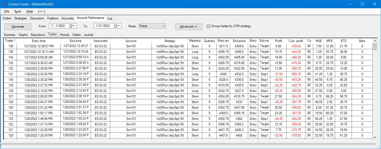381x149 pixels.
Task: Click exit time 1/26/2022 2:33:19 P
Action: tap(76, 74)
